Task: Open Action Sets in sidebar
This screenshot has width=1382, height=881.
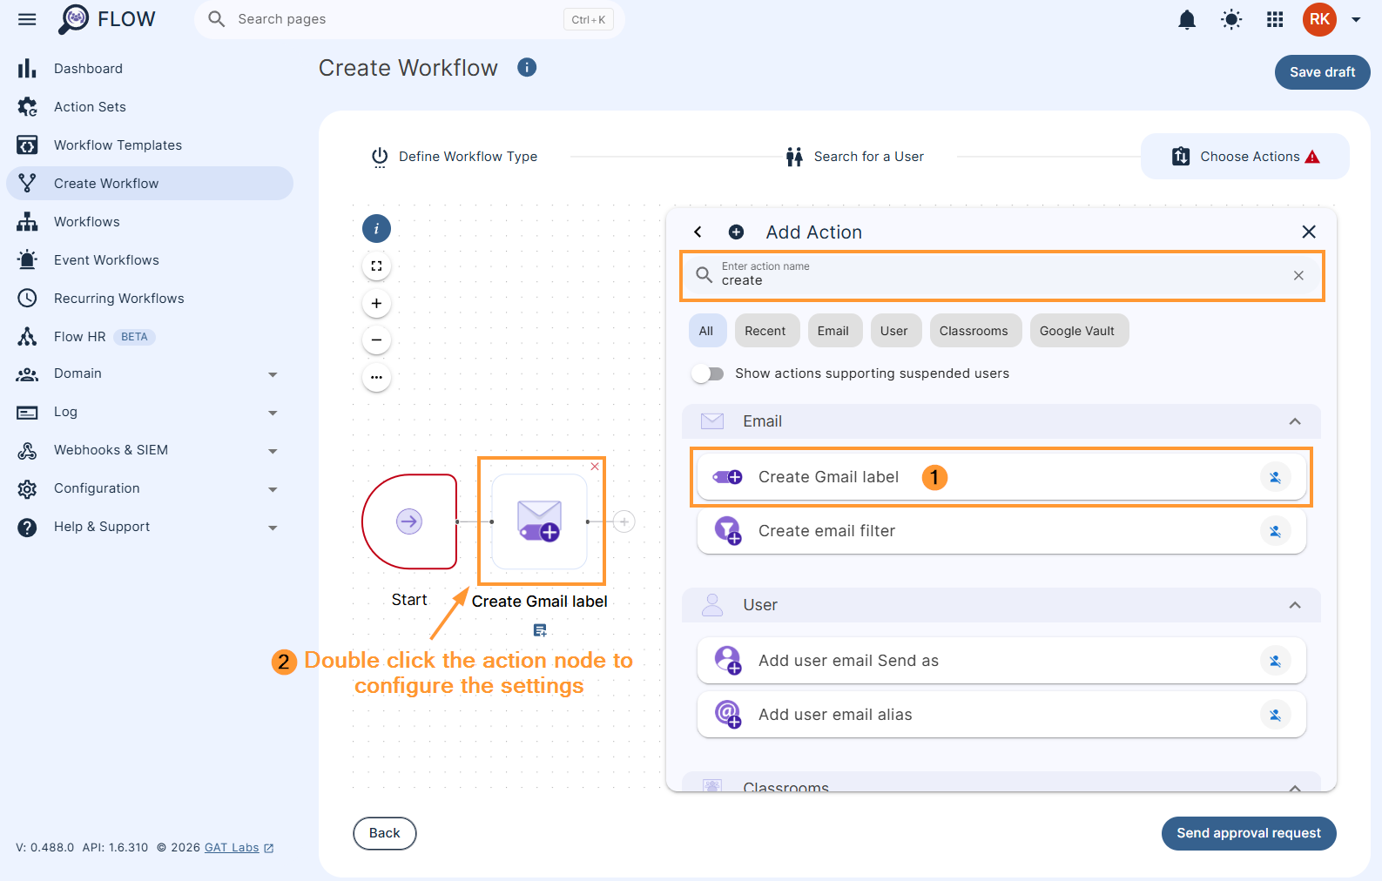Action: pyautogui.click(x=149, y=107)
